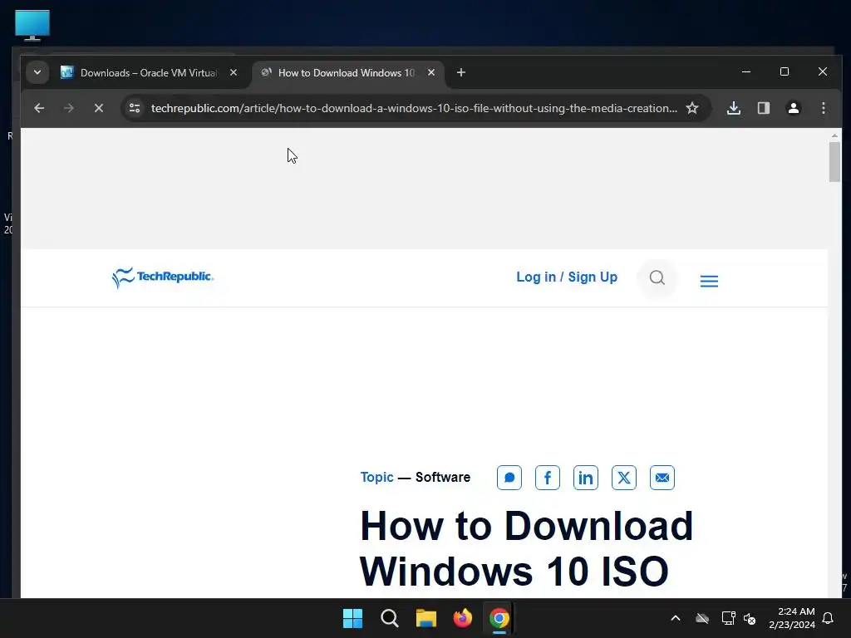The width and height of the screenshot is (851, 638).
Task: Maximize the Chrome window
Action: click(x=785, y=71)
